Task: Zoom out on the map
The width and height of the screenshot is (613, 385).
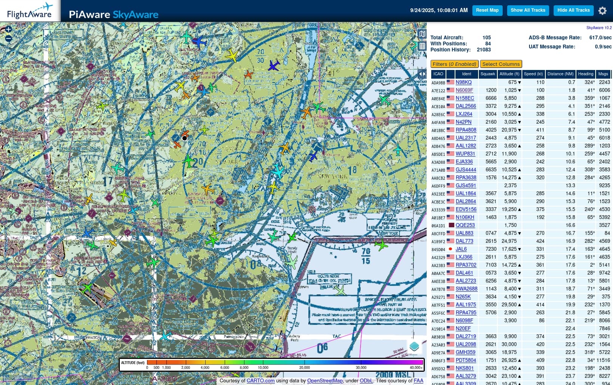Action: pos(9,38)
